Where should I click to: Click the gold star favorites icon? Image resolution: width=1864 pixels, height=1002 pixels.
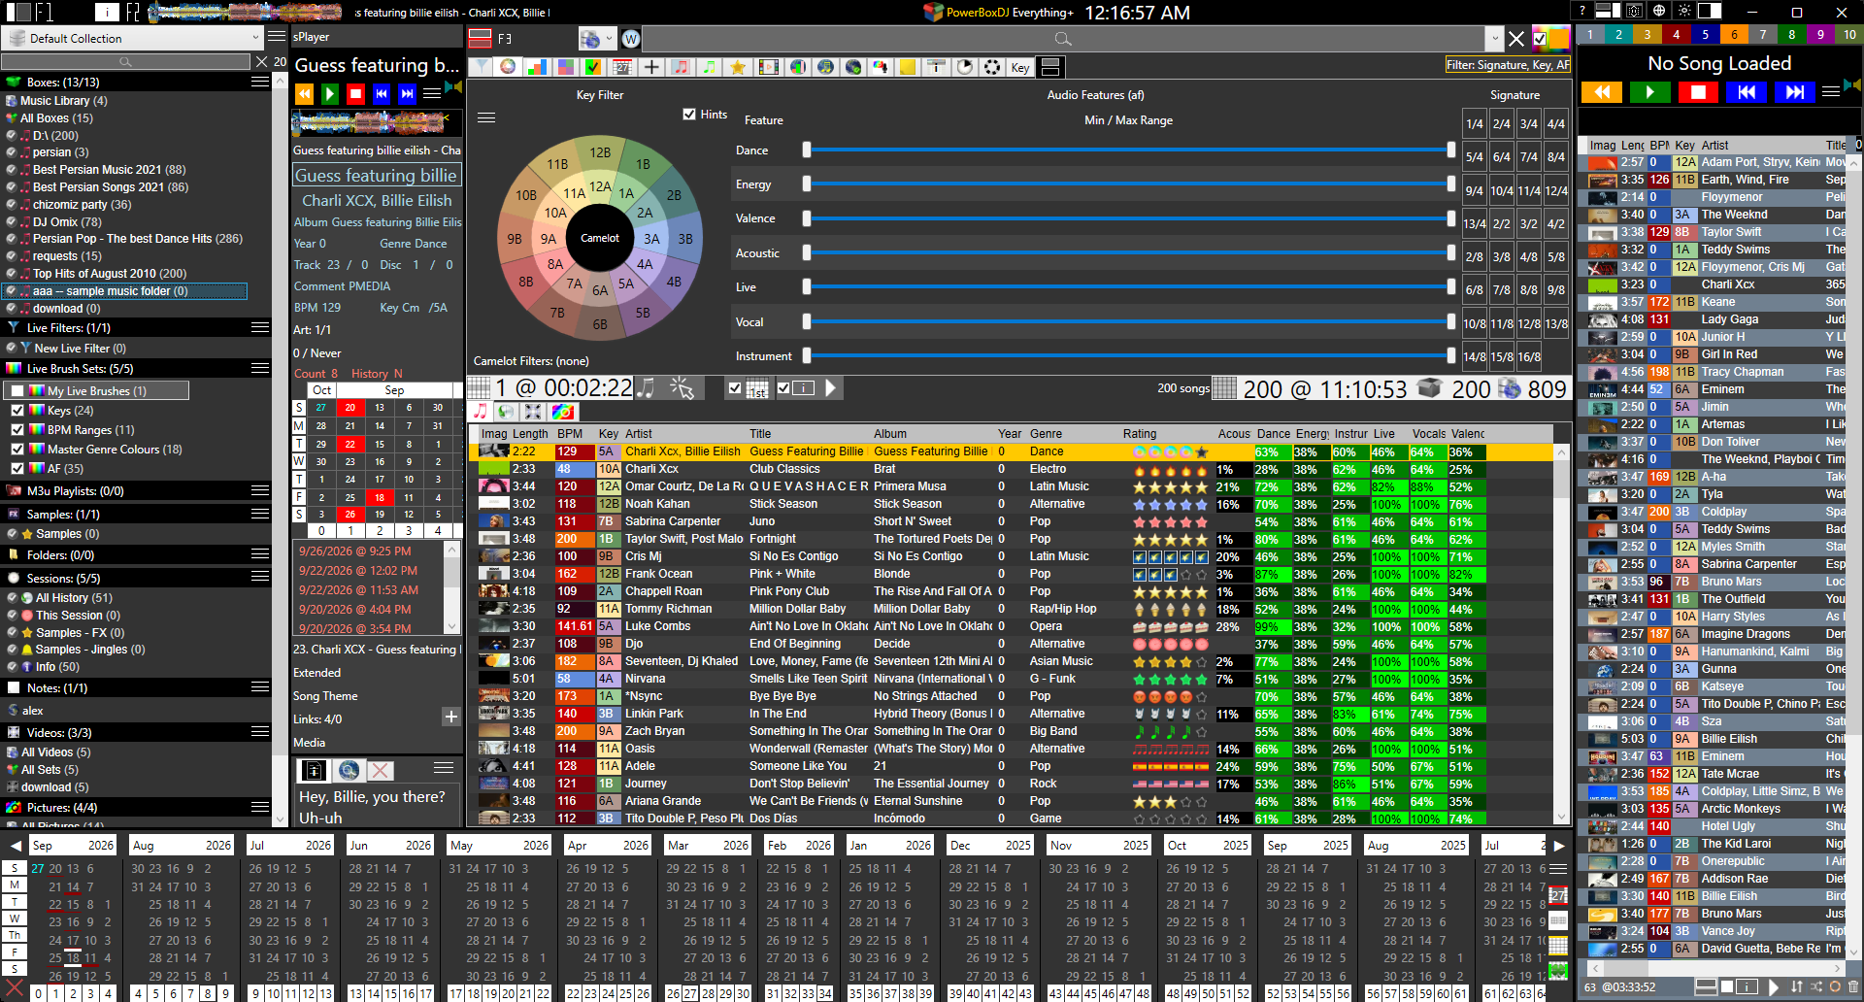click(738, 67)
